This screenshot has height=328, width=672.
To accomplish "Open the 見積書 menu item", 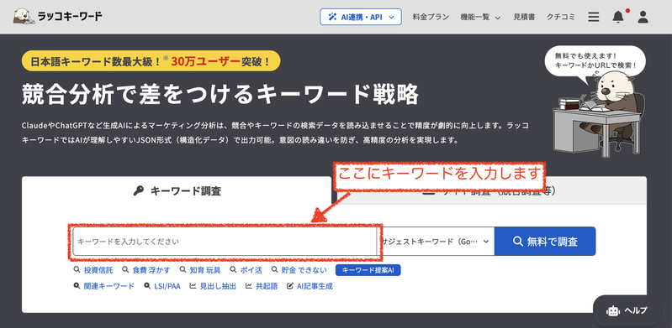I will click(x=524, y=17).
